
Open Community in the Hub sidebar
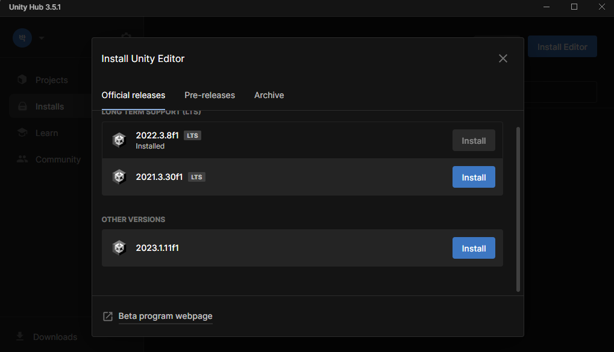[58, 159]
